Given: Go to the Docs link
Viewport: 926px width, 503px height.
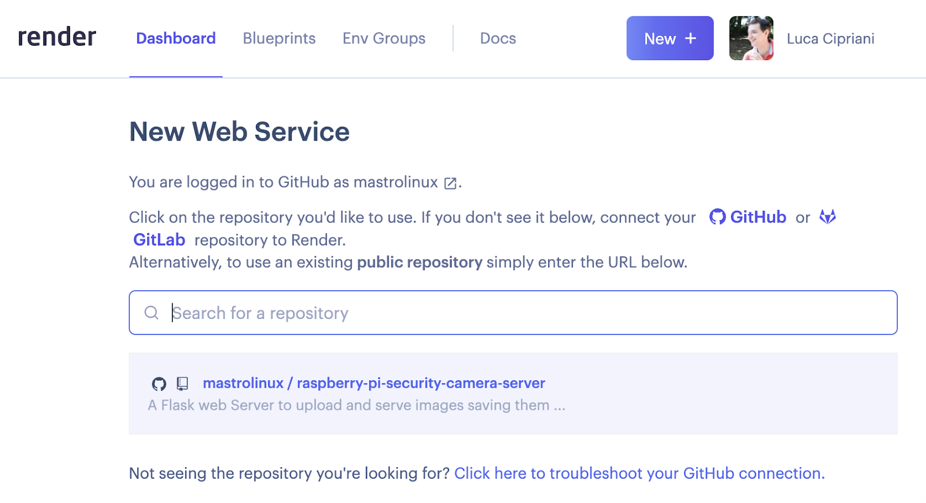Looking at the screenshot, I should 498,39.
